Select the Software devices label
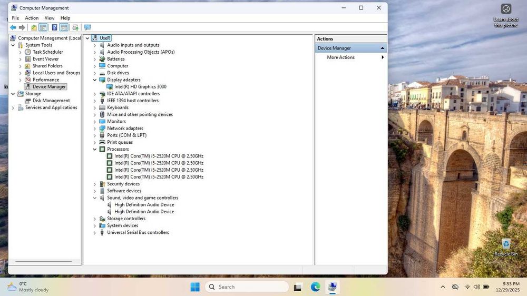 click(x=124, y=191)
